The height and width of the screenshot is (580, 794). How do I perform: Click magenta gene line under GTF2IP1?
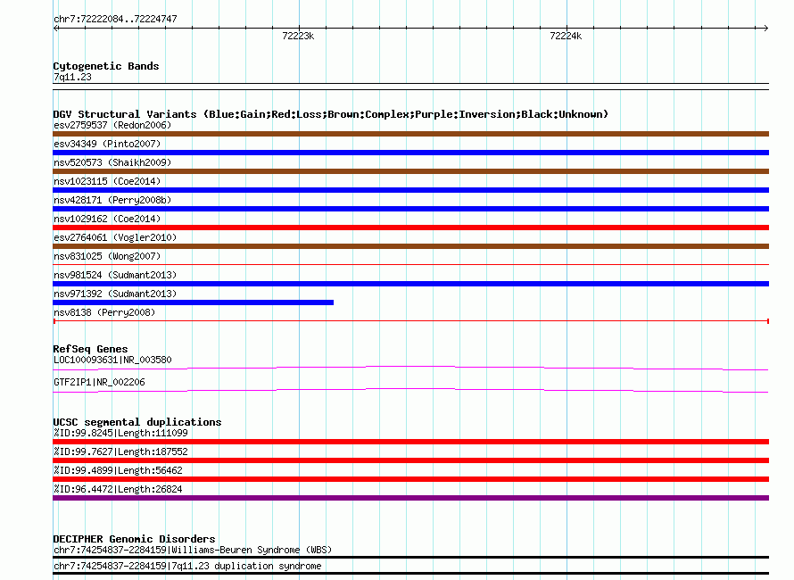pos(410,390)
